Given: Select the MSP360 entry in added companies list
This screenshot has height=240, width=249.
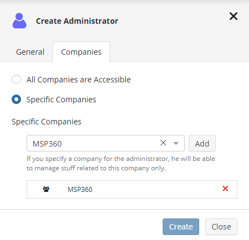Looking at the screenshot, I should 132,189.
